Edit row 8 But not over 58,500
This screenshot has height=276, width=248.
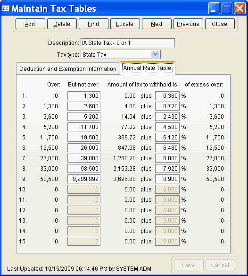84,168
